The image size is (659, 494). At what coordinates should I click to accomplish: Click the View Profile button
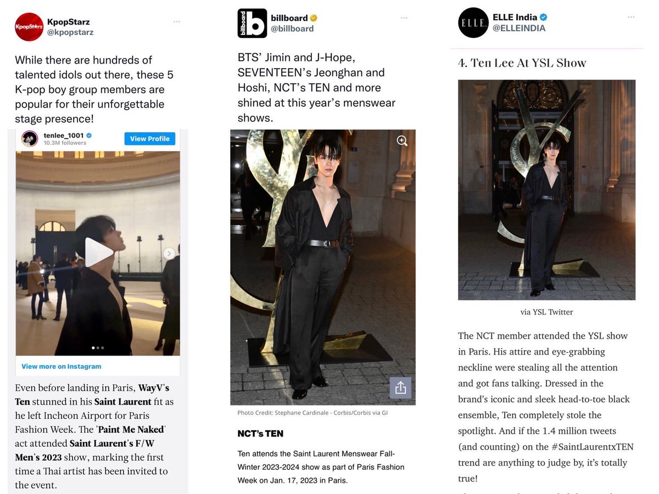[x=150, y=139]
